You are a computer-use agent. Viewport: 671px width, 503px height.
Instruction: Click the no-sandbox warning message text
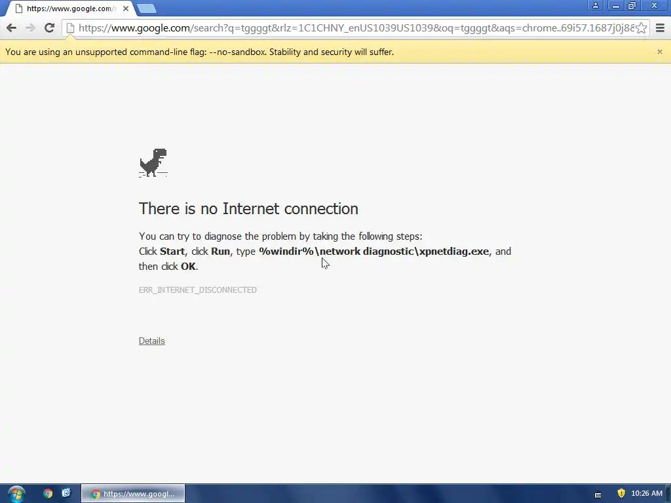point(199,52)
